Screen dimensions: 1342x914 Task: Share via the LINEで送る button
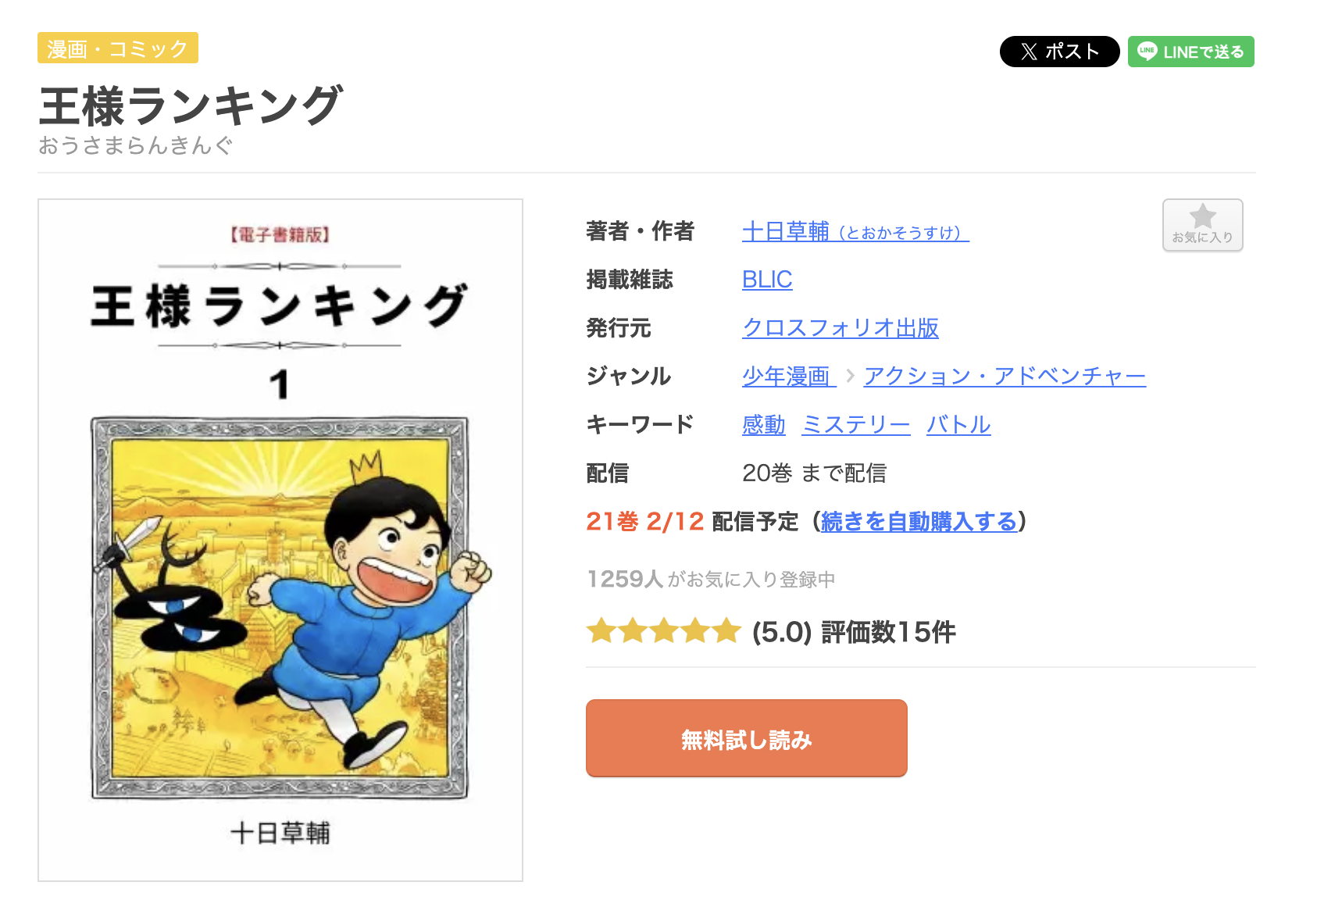(x=1190, y=52)
